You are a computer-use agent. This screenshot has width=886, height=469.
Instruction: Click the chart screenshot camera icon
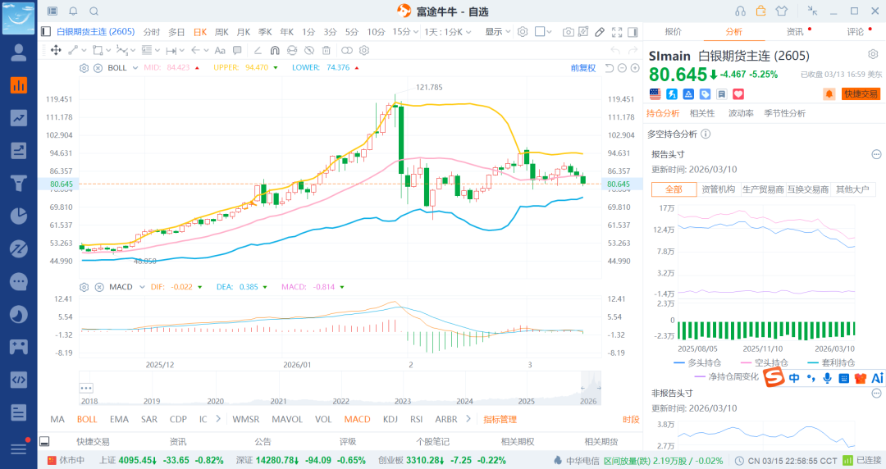point(568,32)
